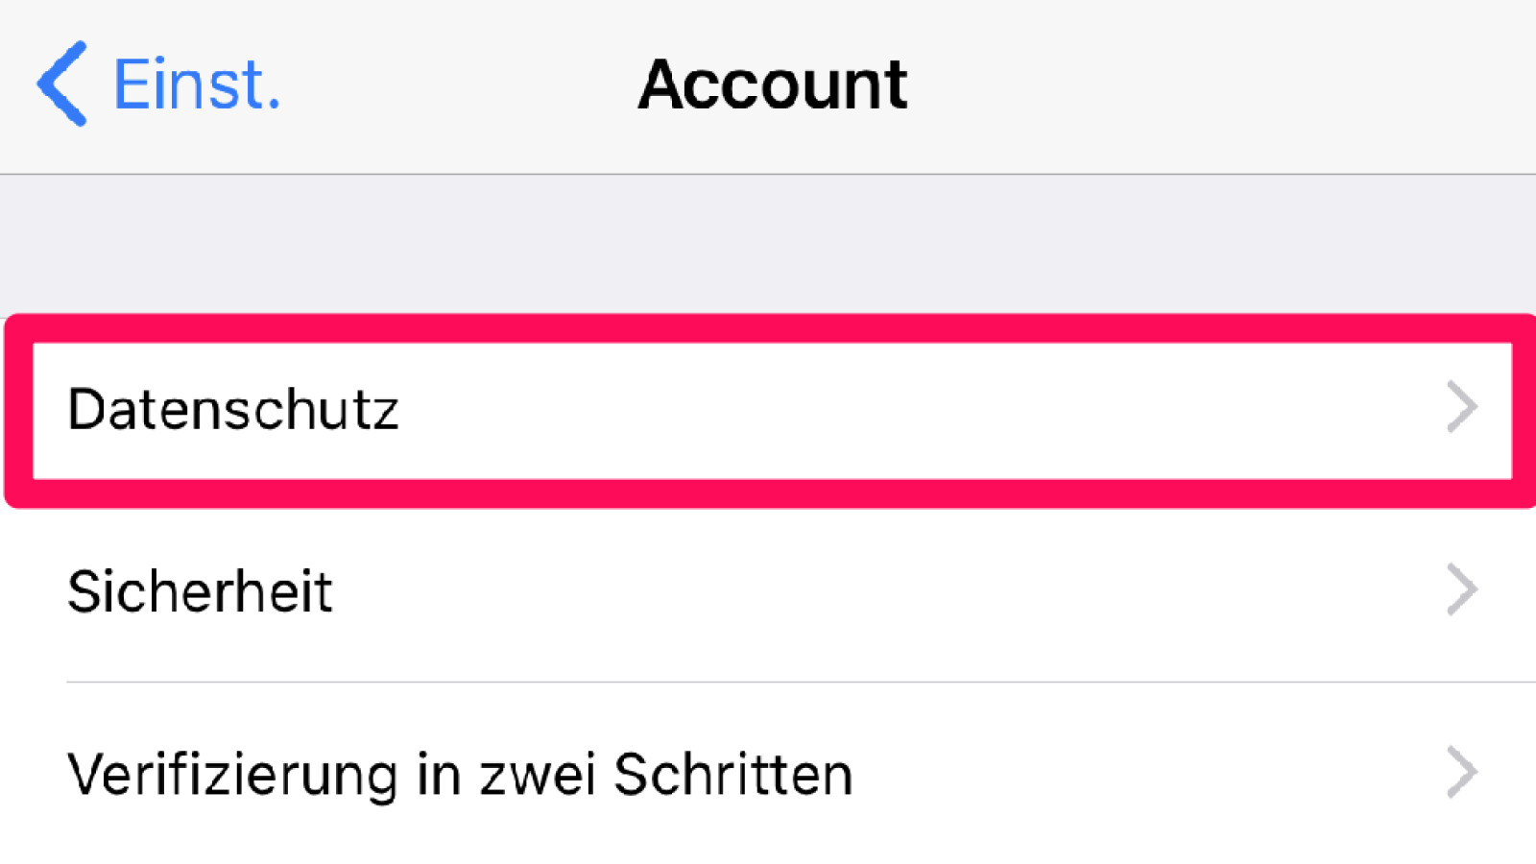Click the pink highlight border around Datenschutz
This screenshot has height=864, width=1536.
768,328
